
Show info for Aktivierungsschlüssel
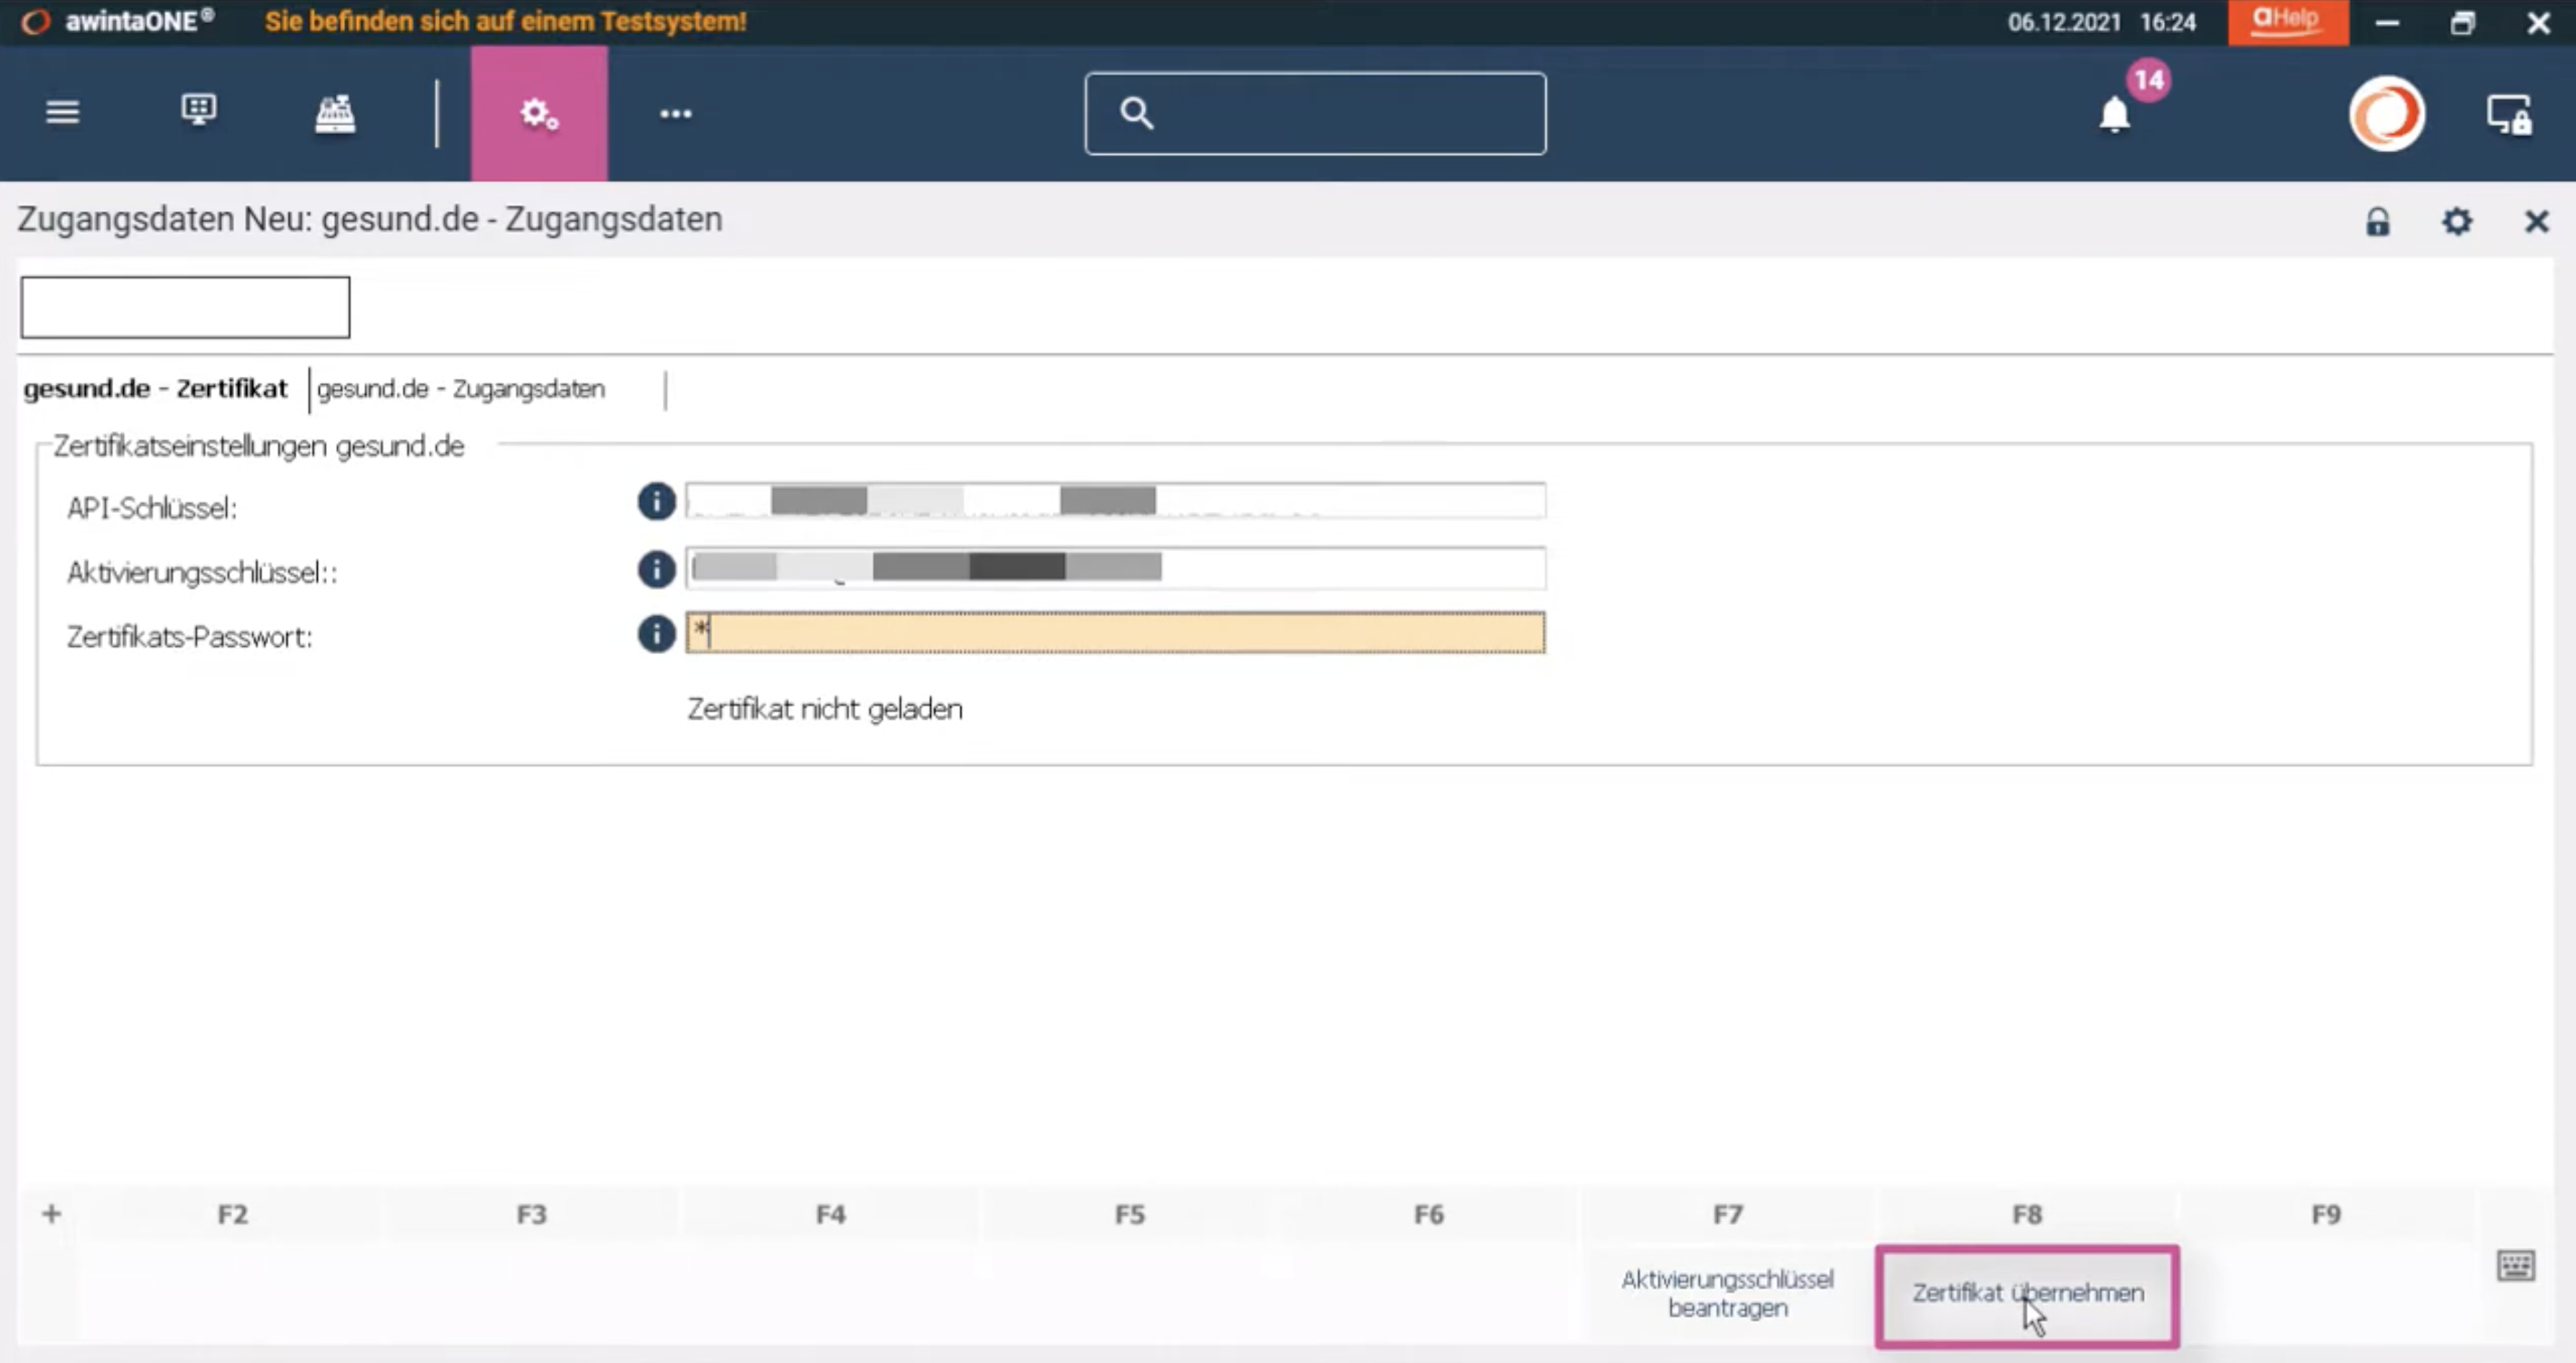[x=656, y=568]
